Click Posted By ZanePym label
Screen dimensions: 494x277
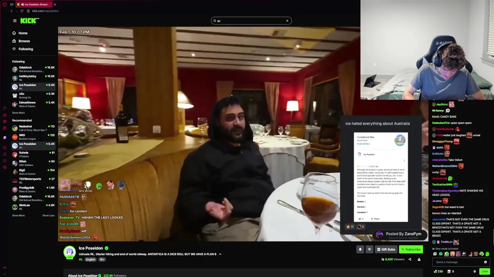(x=403, y=234)
